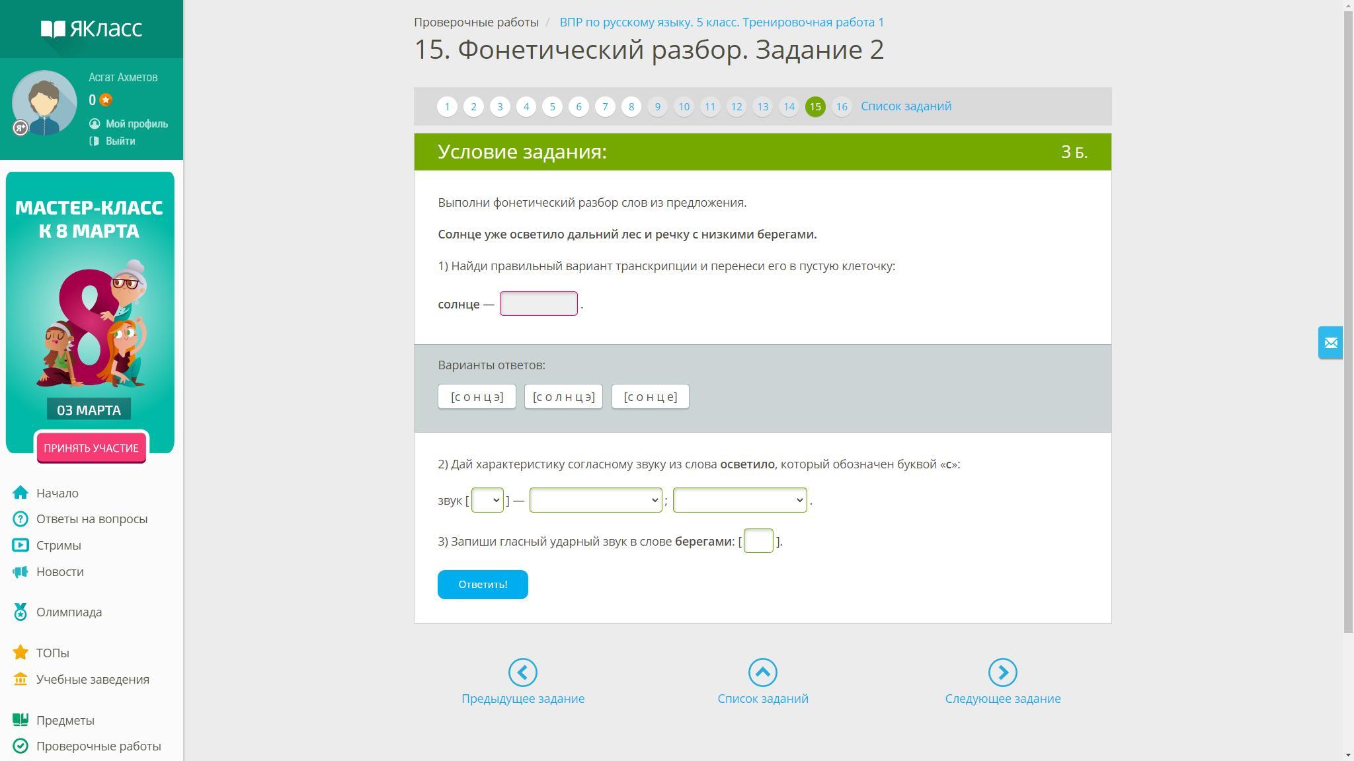Click the Стримы play icon

click(x=20, y=546)
